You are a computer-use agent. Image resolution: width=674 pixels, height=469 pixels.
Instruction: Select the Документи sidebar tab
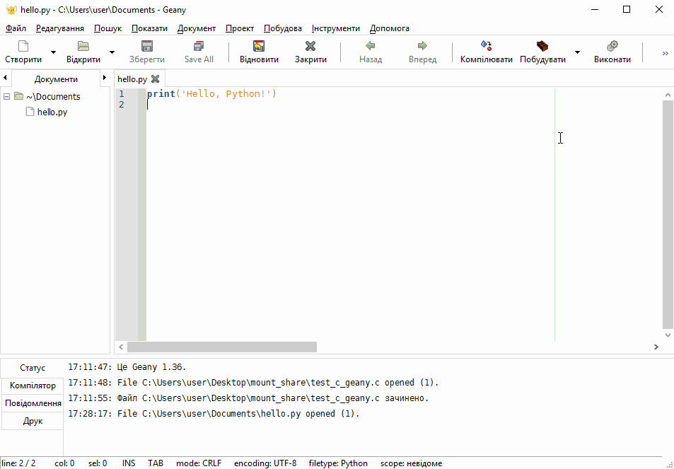click(56, 79)
